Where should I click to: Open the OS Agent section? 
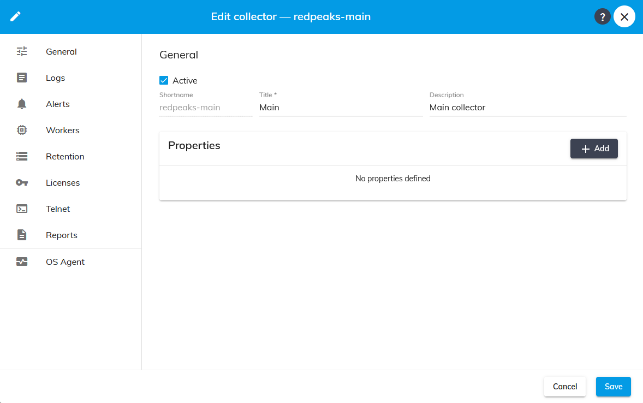(x=70, y=262)
